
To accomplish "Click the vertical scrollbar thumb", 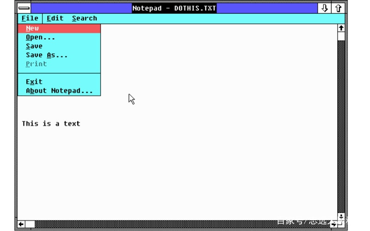I will 341,37.
